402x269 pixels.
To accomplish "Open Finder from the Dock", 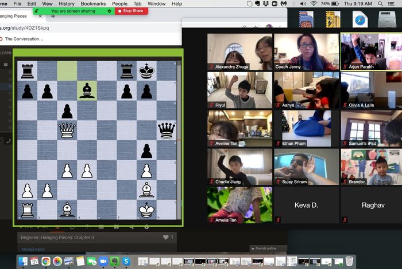I will pyautogui.click(x=23, y=262).
